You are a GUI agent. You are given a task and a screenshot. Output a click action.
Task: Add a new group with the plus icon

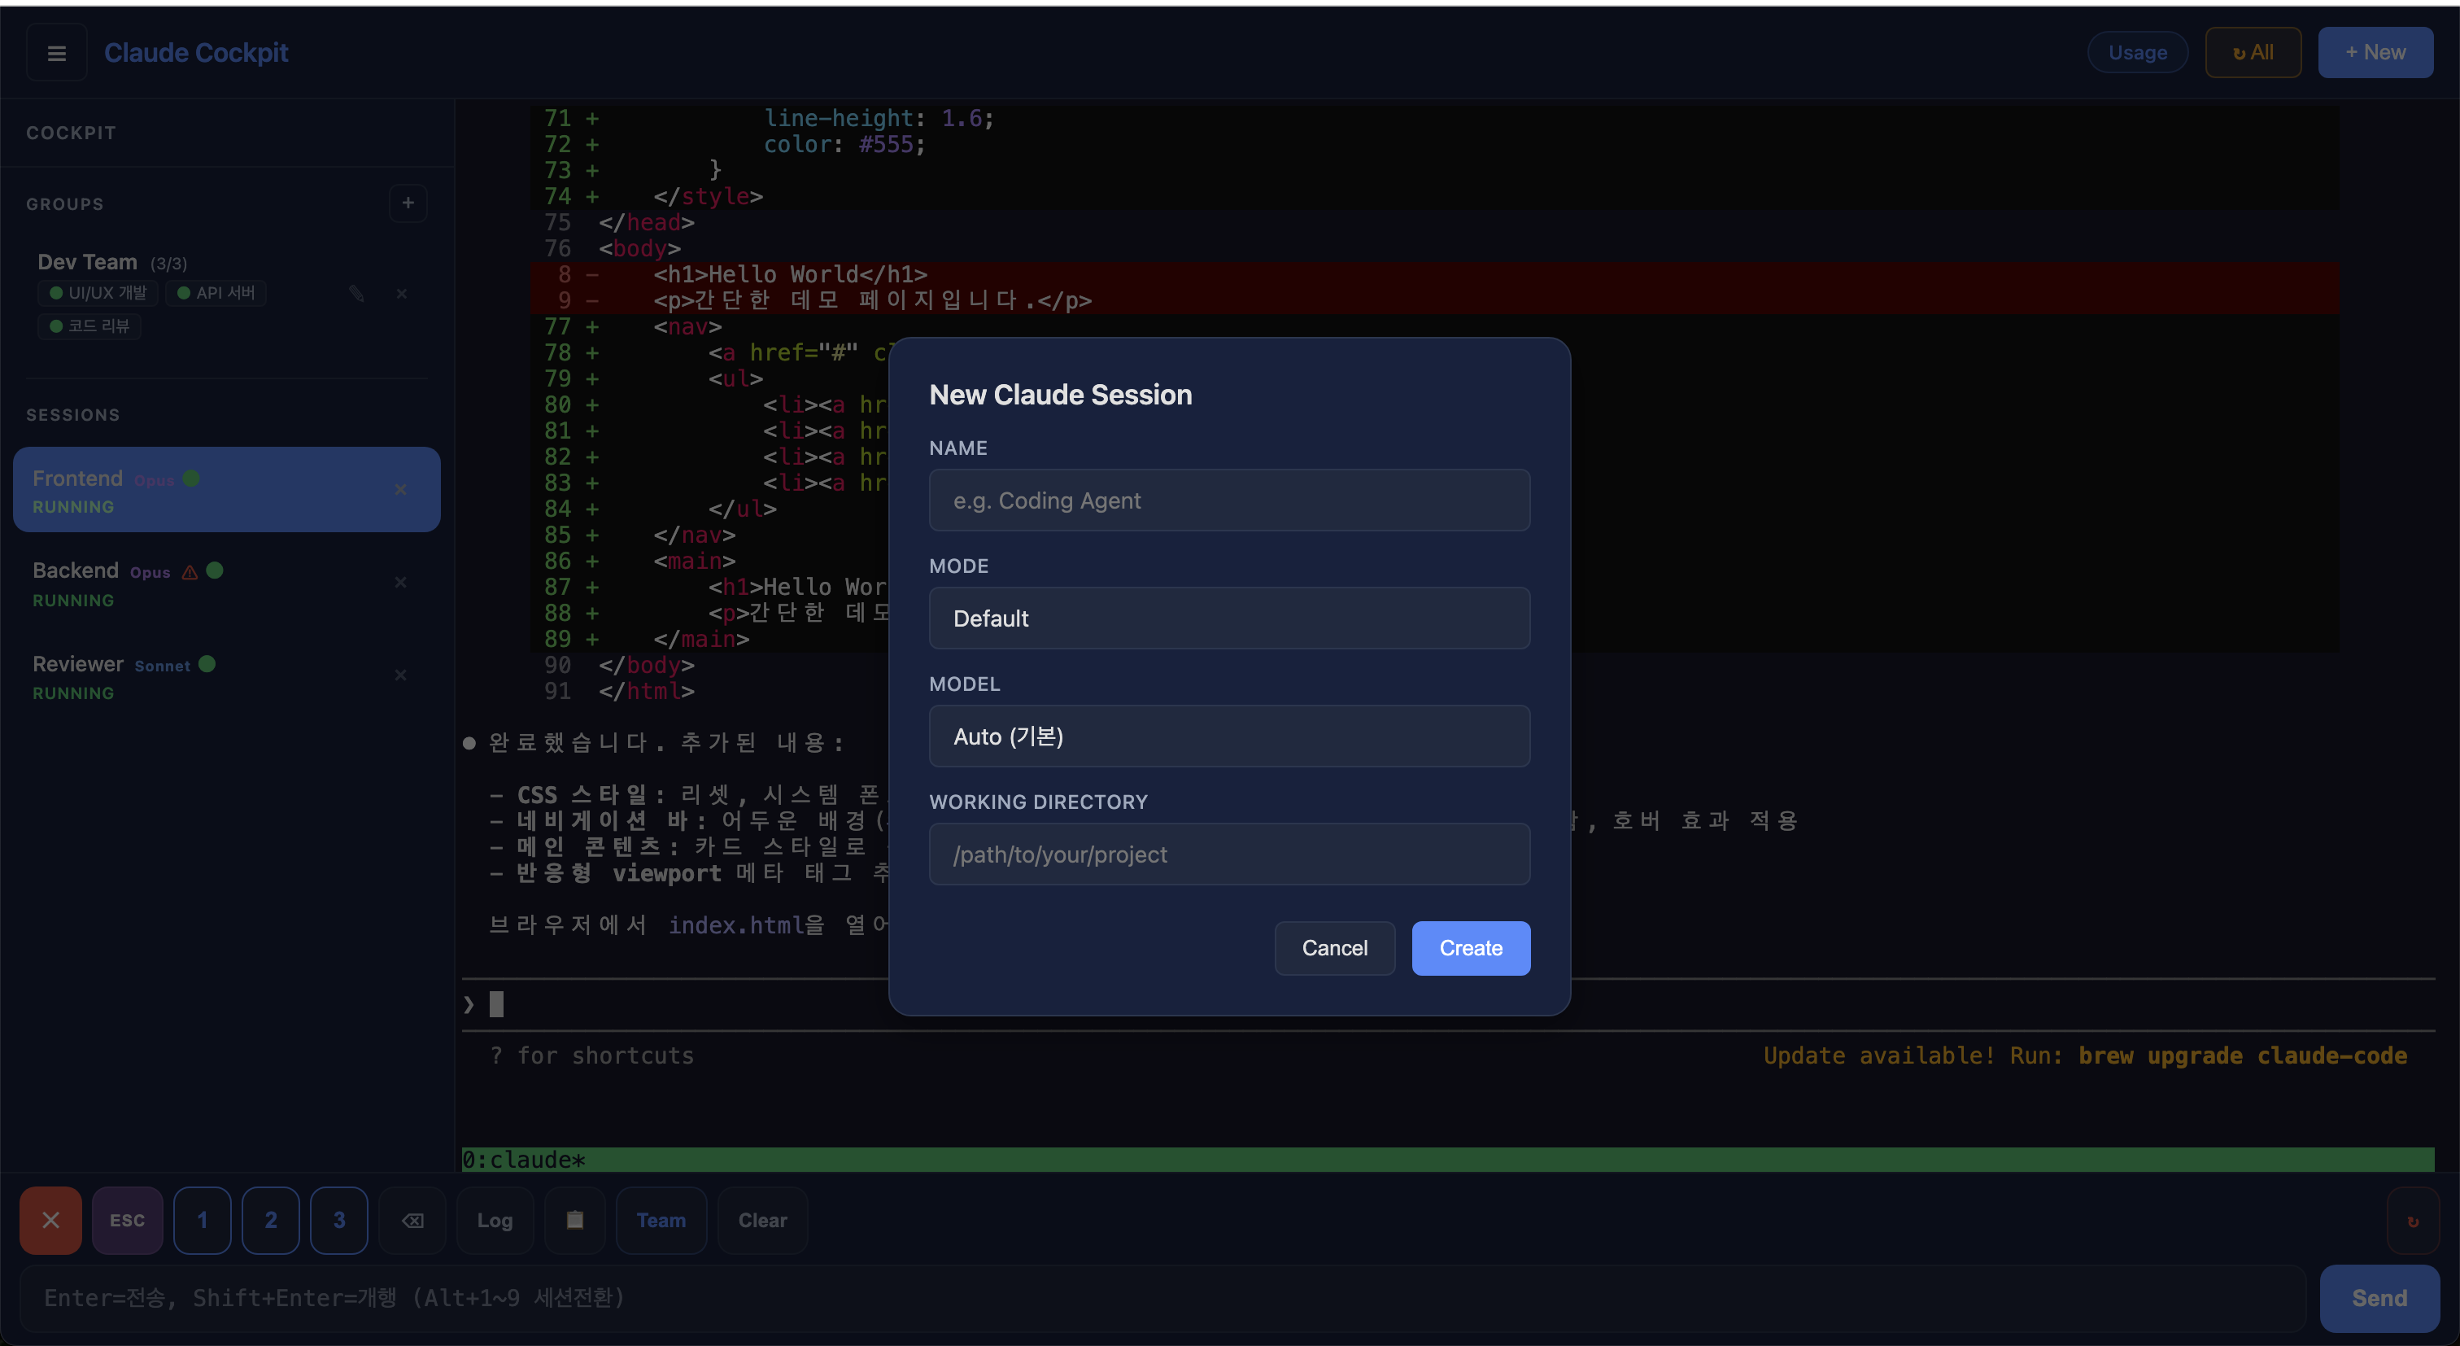pyautogui.click(x=408, y=203)
